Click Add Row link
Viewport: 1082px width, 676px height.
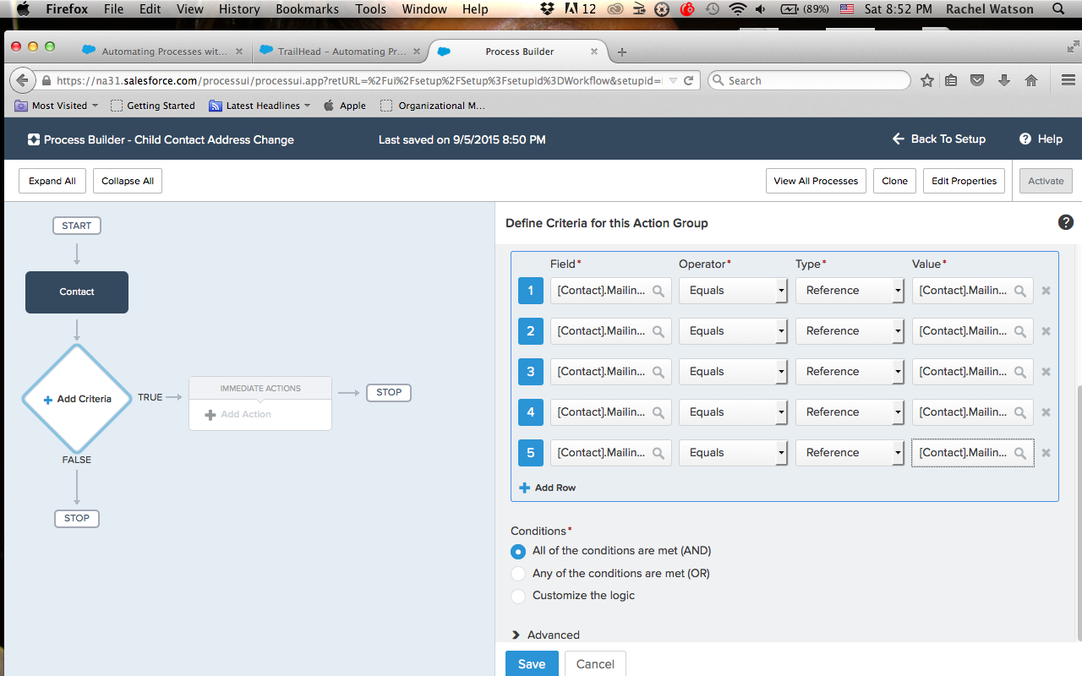[x=547, y=488]
